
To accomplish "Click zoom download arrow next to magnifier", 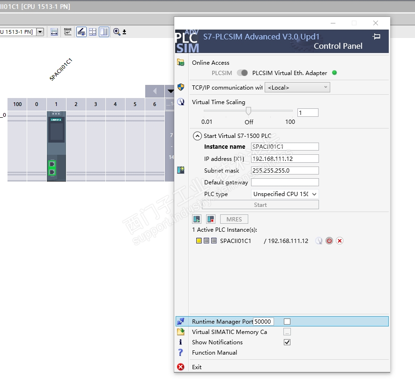I will (125, 32).
